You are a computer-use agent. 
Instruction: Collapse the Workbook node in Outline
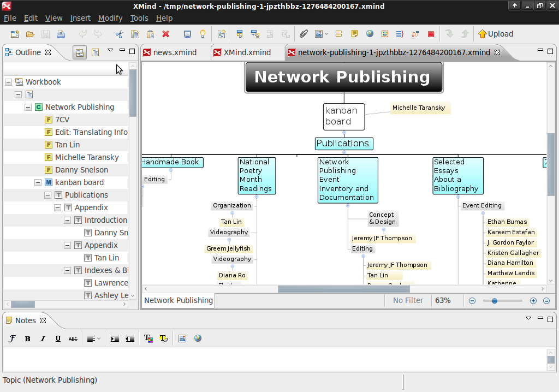point(9,82)
